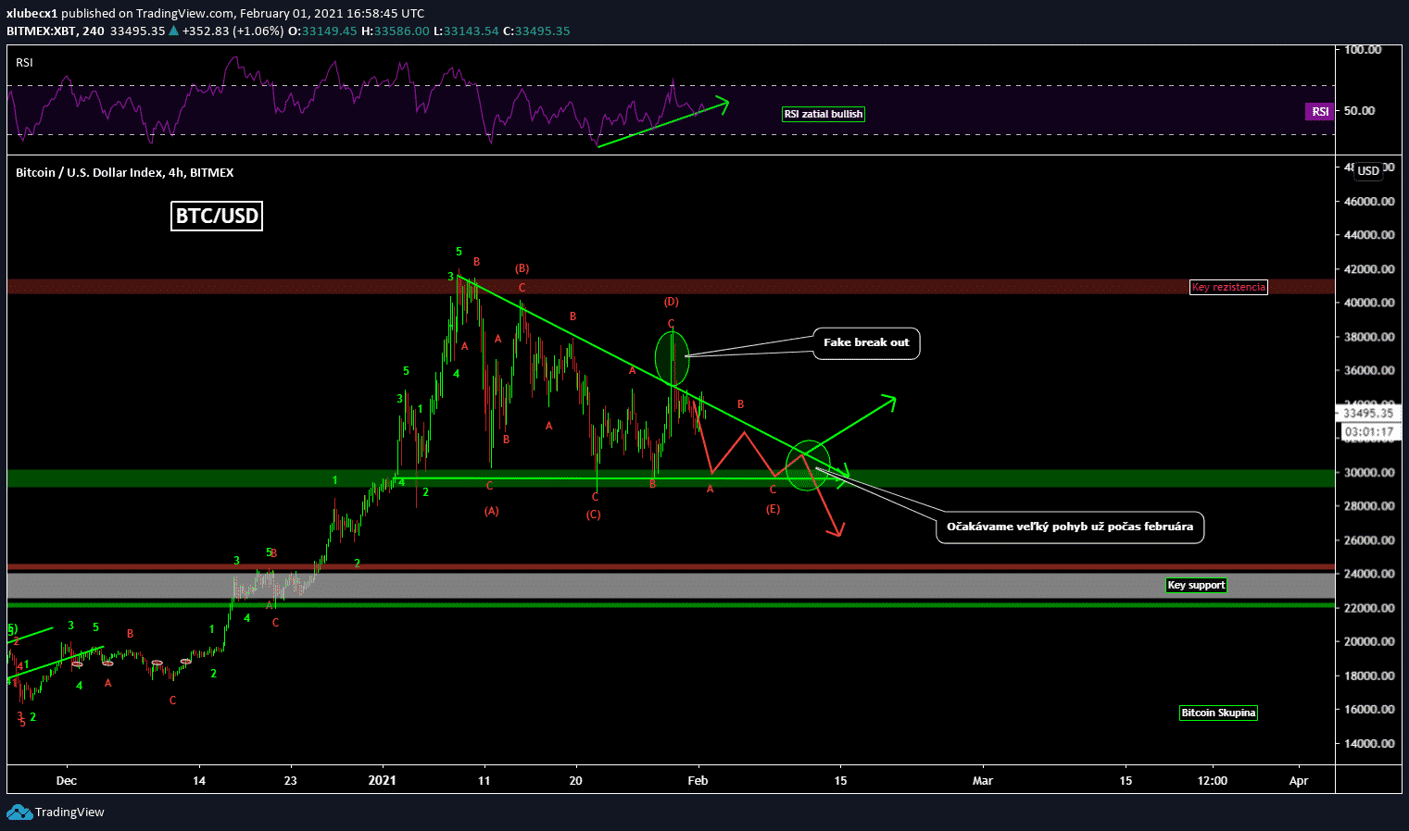Click the 'Key support' label
1409x831 pixels.
[x=1195, y=585]
